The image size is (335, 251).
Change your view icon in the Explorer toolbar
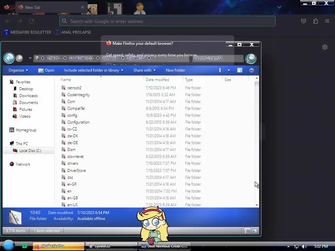coord(220,70)
